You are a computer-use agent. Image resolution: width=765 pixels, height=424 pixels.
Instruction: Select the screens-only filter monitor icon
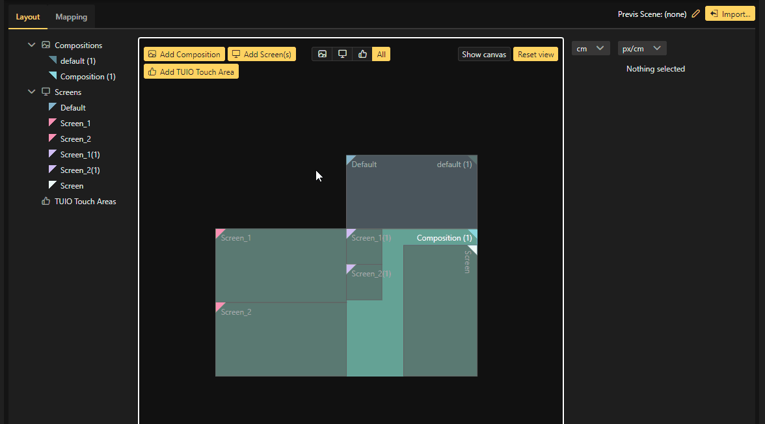pos(342,54)
